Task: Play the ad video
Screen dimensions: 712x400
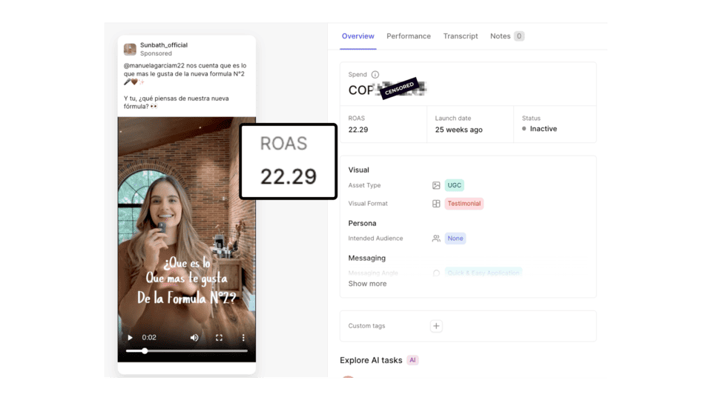Action: (x=131, y=338)
